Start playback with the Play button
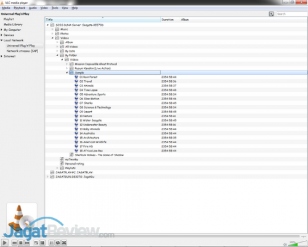Image resolution: width=308 pixels, height=247 pixels. (4, 243)
